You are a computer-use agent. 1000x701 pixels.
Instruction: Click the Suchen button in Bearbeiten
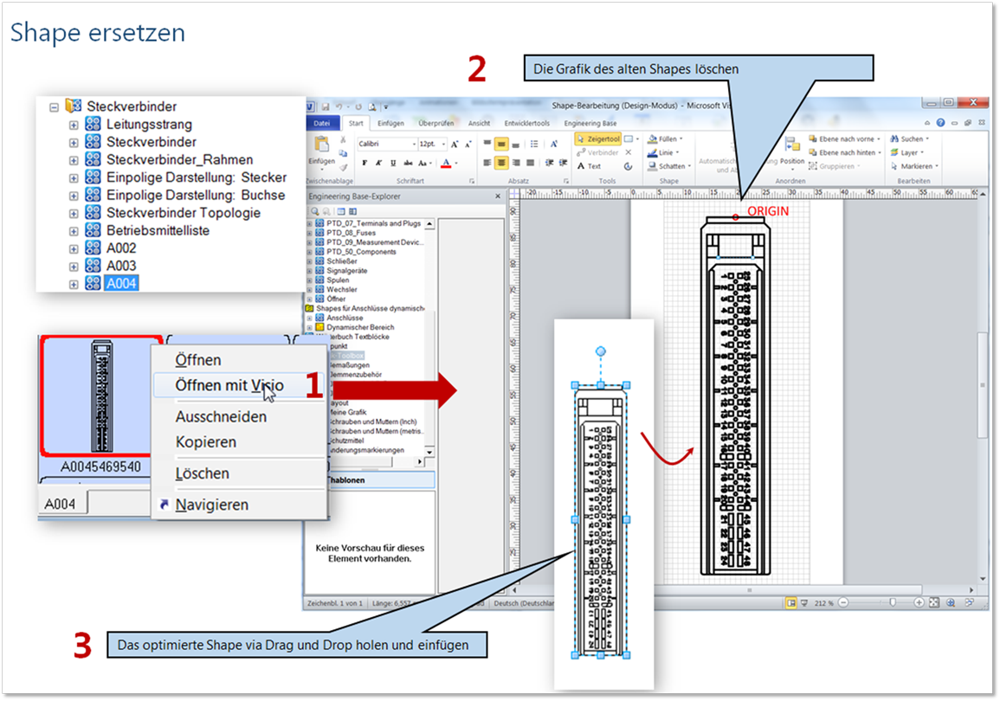pos(909,139)
